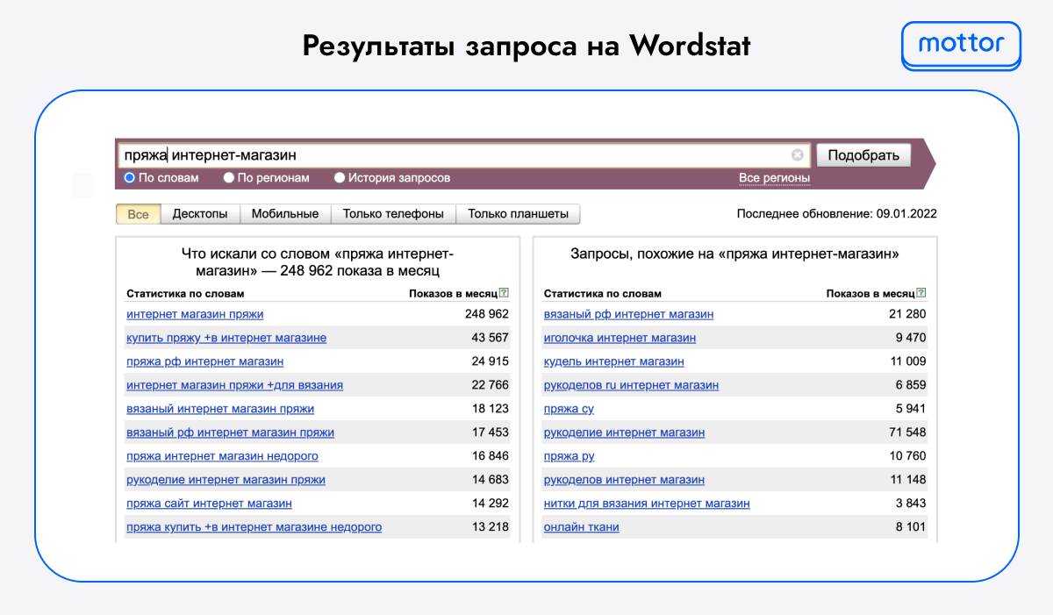Click the value '11 009'
Screen dimensions: 1053x615
[x=908, y=361]
